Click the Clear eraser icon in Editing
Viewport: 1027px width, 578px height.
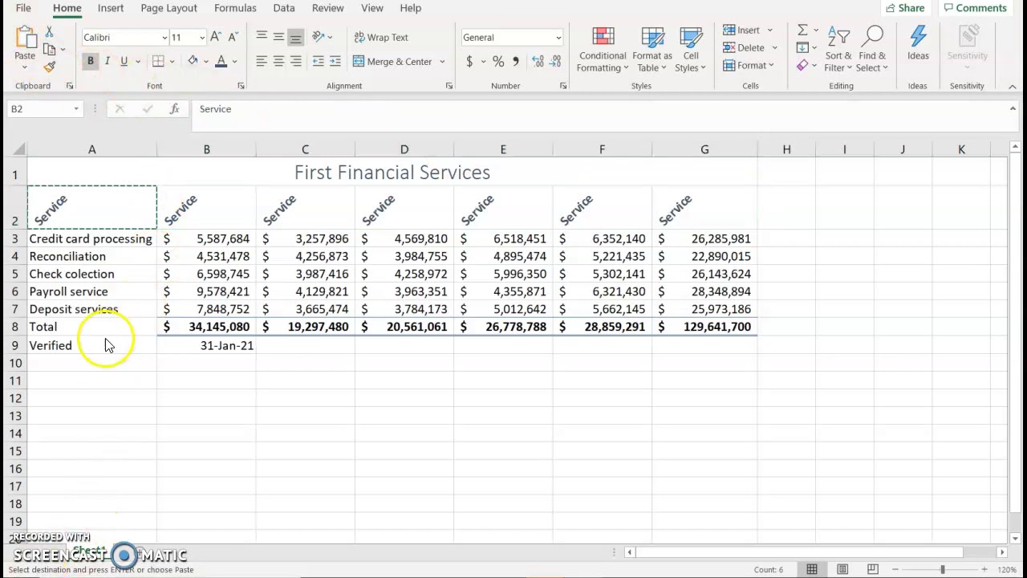pyautogui.click(x=802, y=65)
